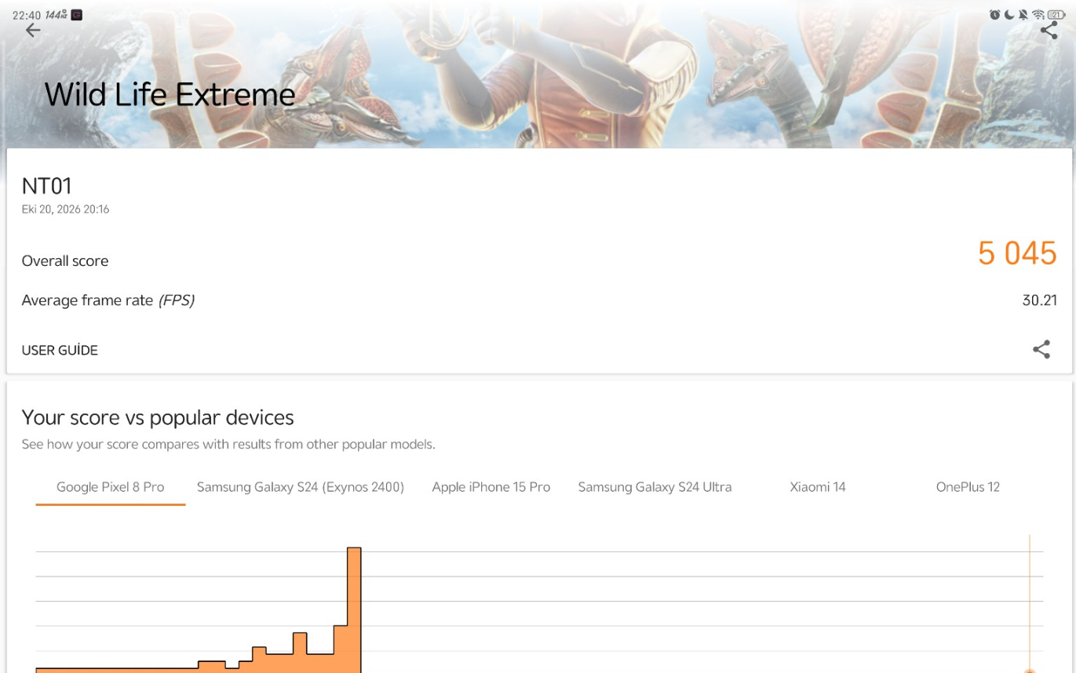Tap the overall score value 5 045
The image size is (1076, 673).
tap(1017, 253)
